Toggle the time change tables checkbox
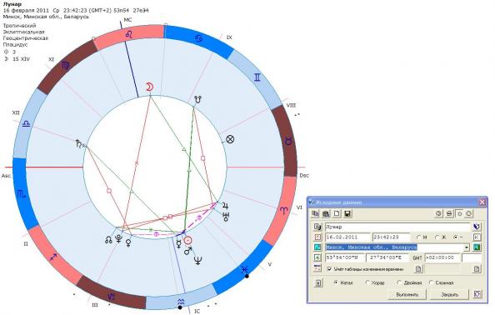 tap(329, 269)
